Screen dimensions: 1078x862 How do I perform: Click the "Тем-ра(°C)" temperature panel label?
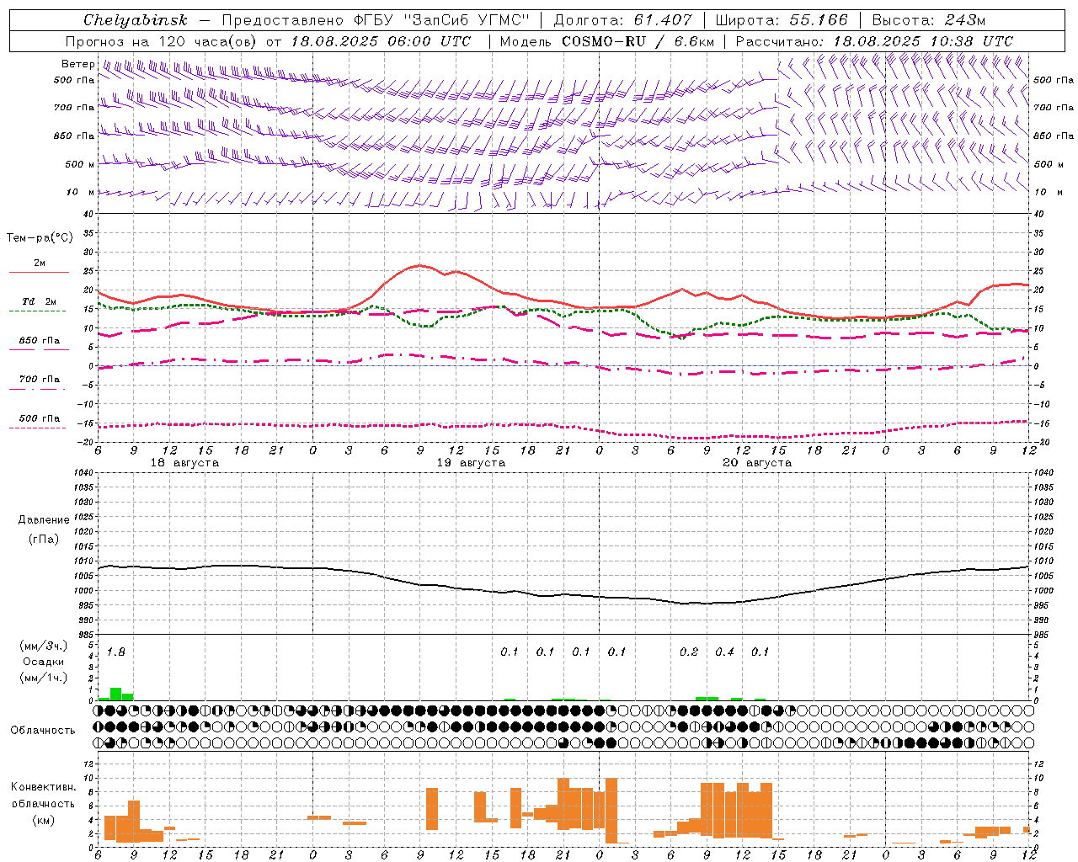[x=40, y=237]
